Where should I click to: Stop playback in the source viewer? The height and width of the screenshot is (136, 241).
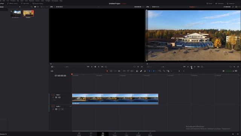(x=95, y=67)
